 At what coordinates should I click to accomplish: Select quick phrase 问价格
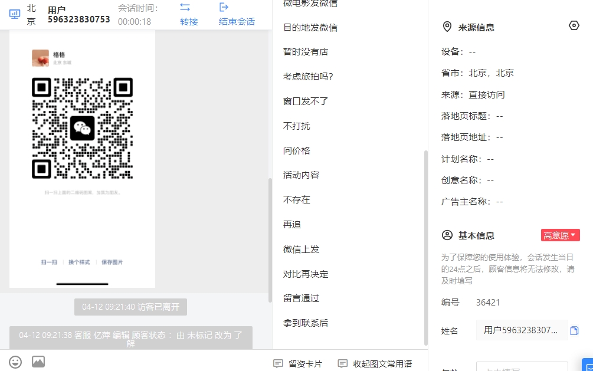pos(296,150)
